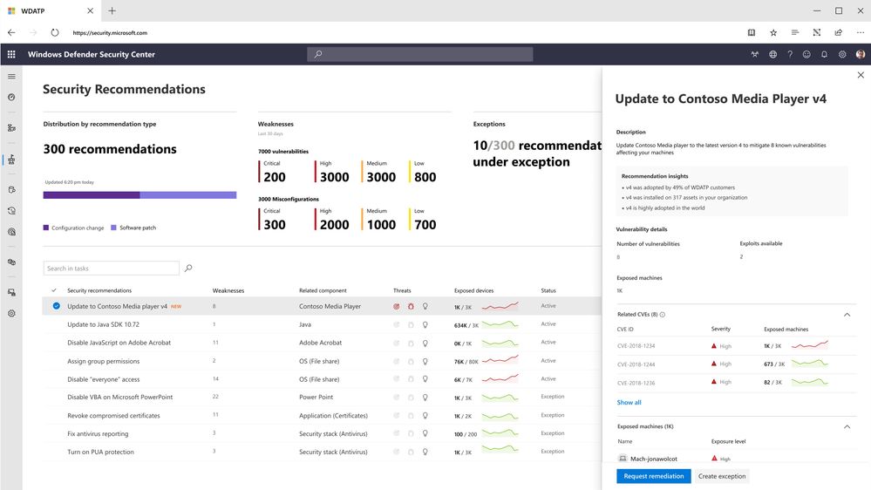Open a new browser tab
Screen dimensions: 871x490
(x=112, y=11)
